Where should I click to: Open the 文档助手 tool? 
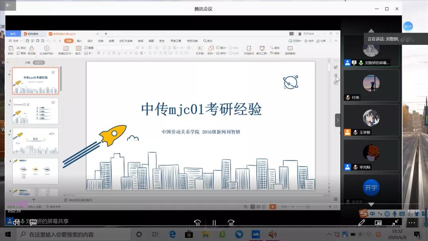248,50
